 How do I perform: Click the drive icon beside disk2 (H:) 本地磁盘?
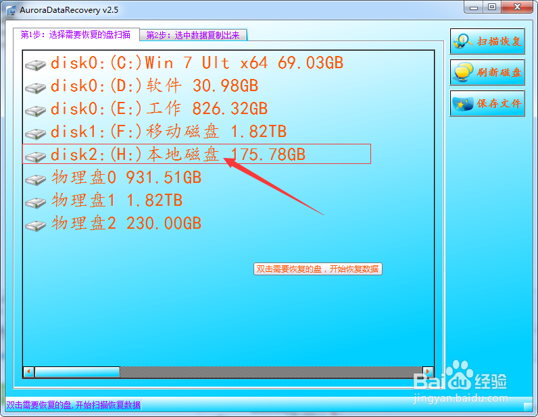coord(35,157)
